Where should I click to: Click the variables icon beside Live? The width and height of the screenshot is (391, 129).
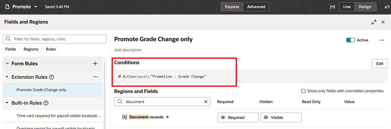tap(332, 7)
